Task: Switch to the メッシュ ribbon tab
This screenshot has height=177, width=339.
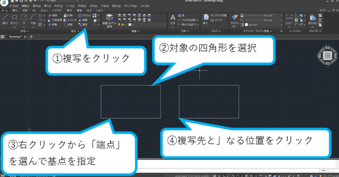Action: coord(44,10)
